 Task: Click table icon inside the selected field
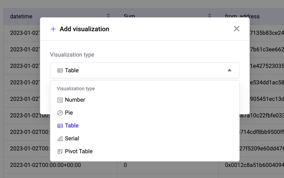tap(60, 71)
